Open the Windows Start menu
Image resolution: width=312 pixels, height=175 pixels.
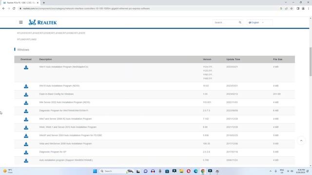click(x=95, y=171)
